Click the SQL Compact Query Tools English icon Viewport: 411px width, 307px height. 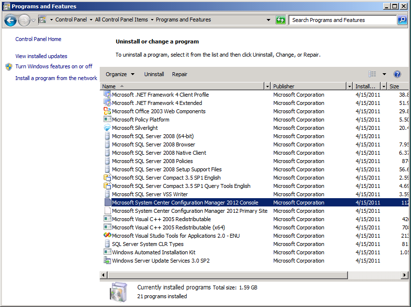tap(107, 186)
